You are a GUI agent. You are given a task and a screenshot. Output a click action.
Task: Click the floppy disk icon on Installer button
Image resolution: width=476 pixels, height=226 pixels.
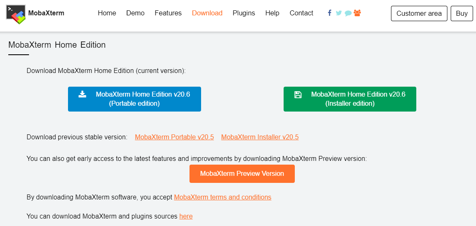pos(298,95)
